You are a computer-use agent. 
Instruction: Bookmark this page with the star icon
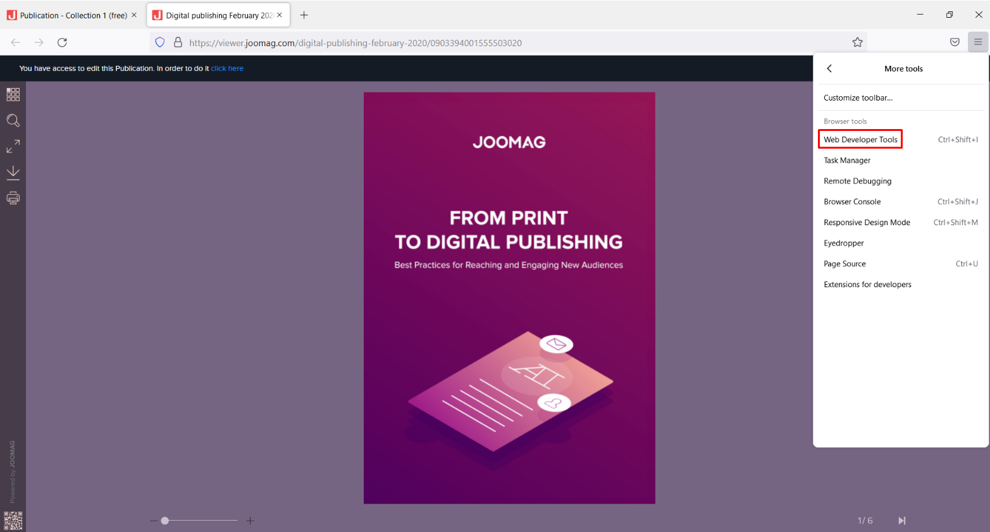pyautogui.click(x=857, y=42)
